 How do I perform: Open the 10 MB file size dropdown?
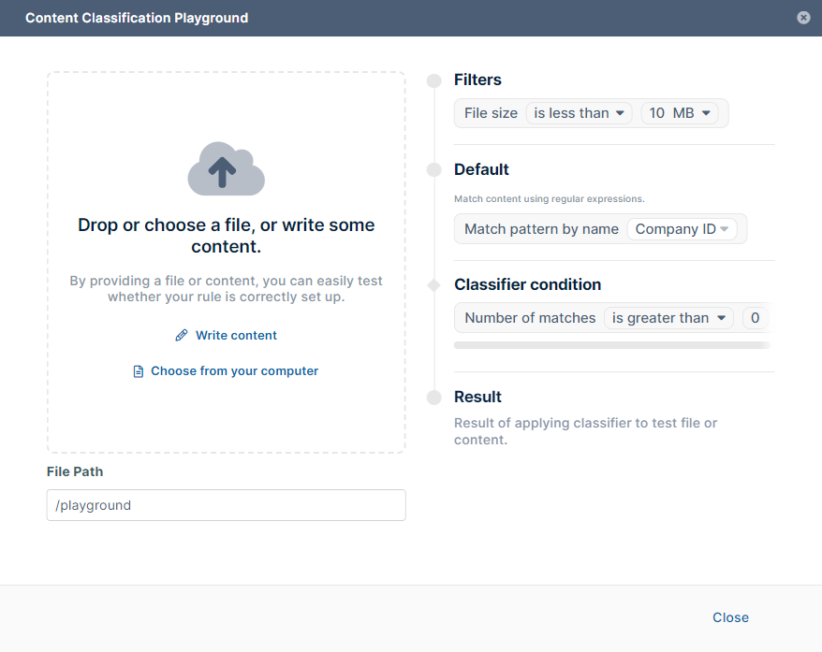coord(681,113)
